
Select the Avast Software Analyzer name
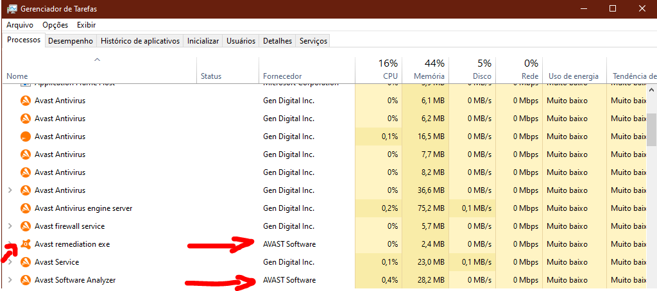75,280
